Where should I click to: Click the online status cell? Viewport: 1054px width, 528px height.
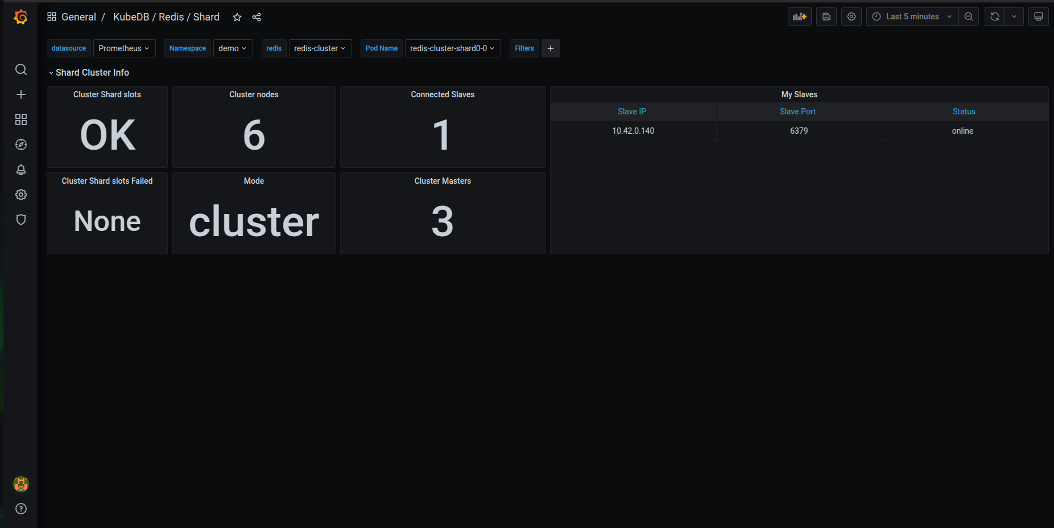tap(963, 131)
